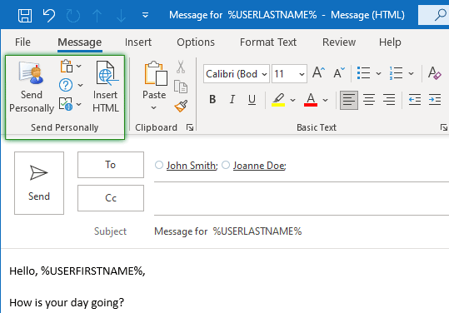Viewport: 449px width, 313px height.
Task: Click the Copy icon
Action: (x=181, y=87)
